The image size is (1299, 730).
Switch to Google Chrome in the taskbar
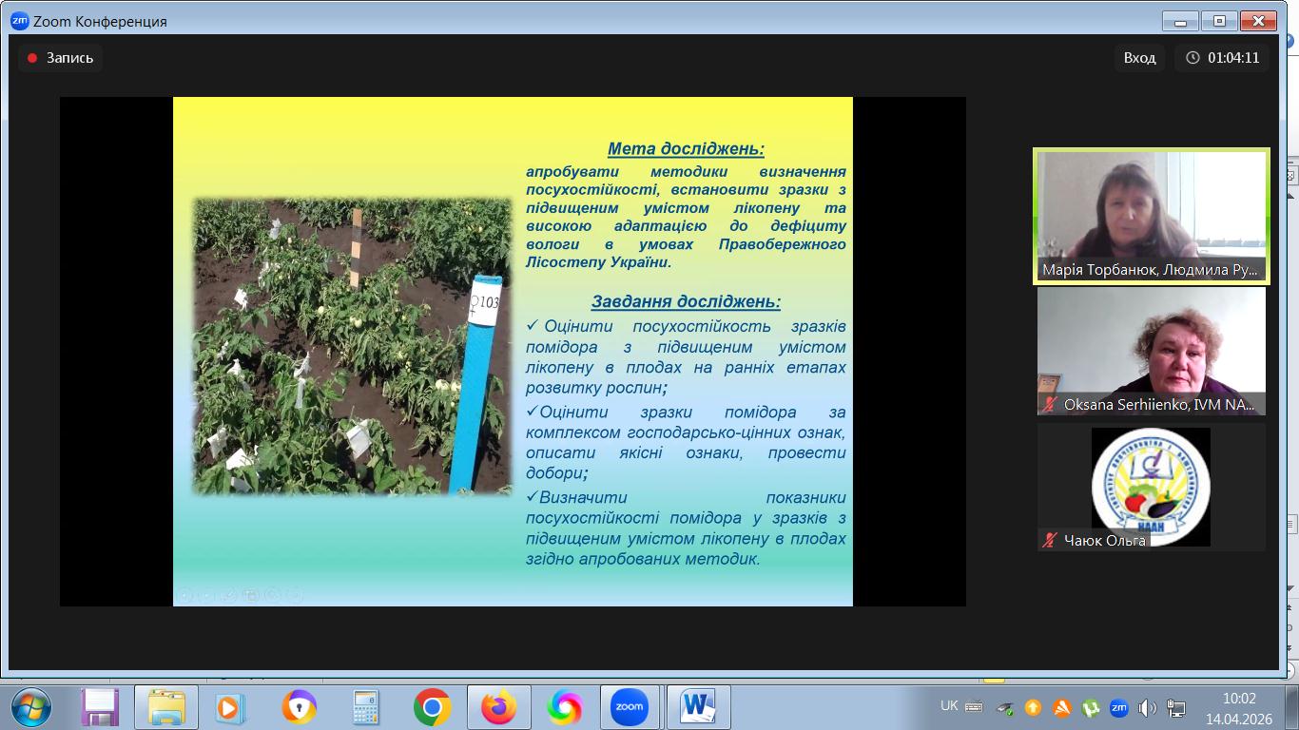point(432,707)
